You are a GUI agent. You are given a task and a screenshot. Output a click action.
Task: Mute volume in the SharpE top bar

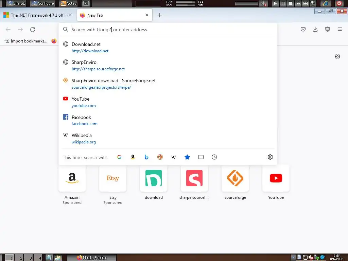click(264, 3)
